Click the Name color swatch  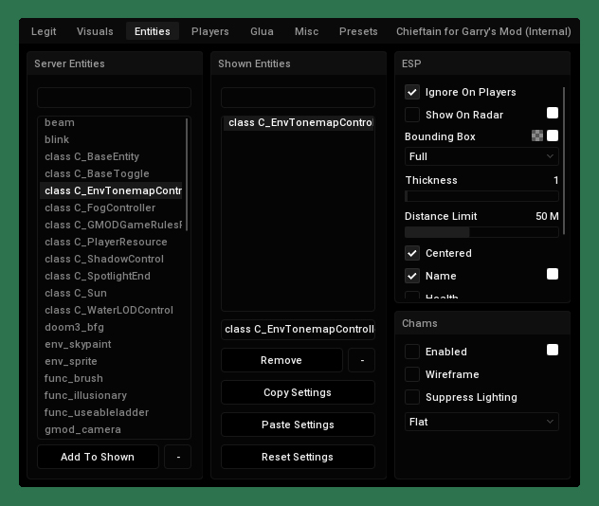[553, 275]
